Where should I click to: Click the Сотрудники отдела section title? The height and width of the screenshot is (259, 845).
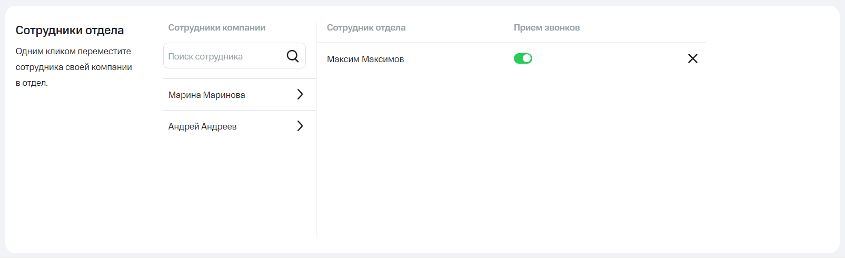pos(69,30)
